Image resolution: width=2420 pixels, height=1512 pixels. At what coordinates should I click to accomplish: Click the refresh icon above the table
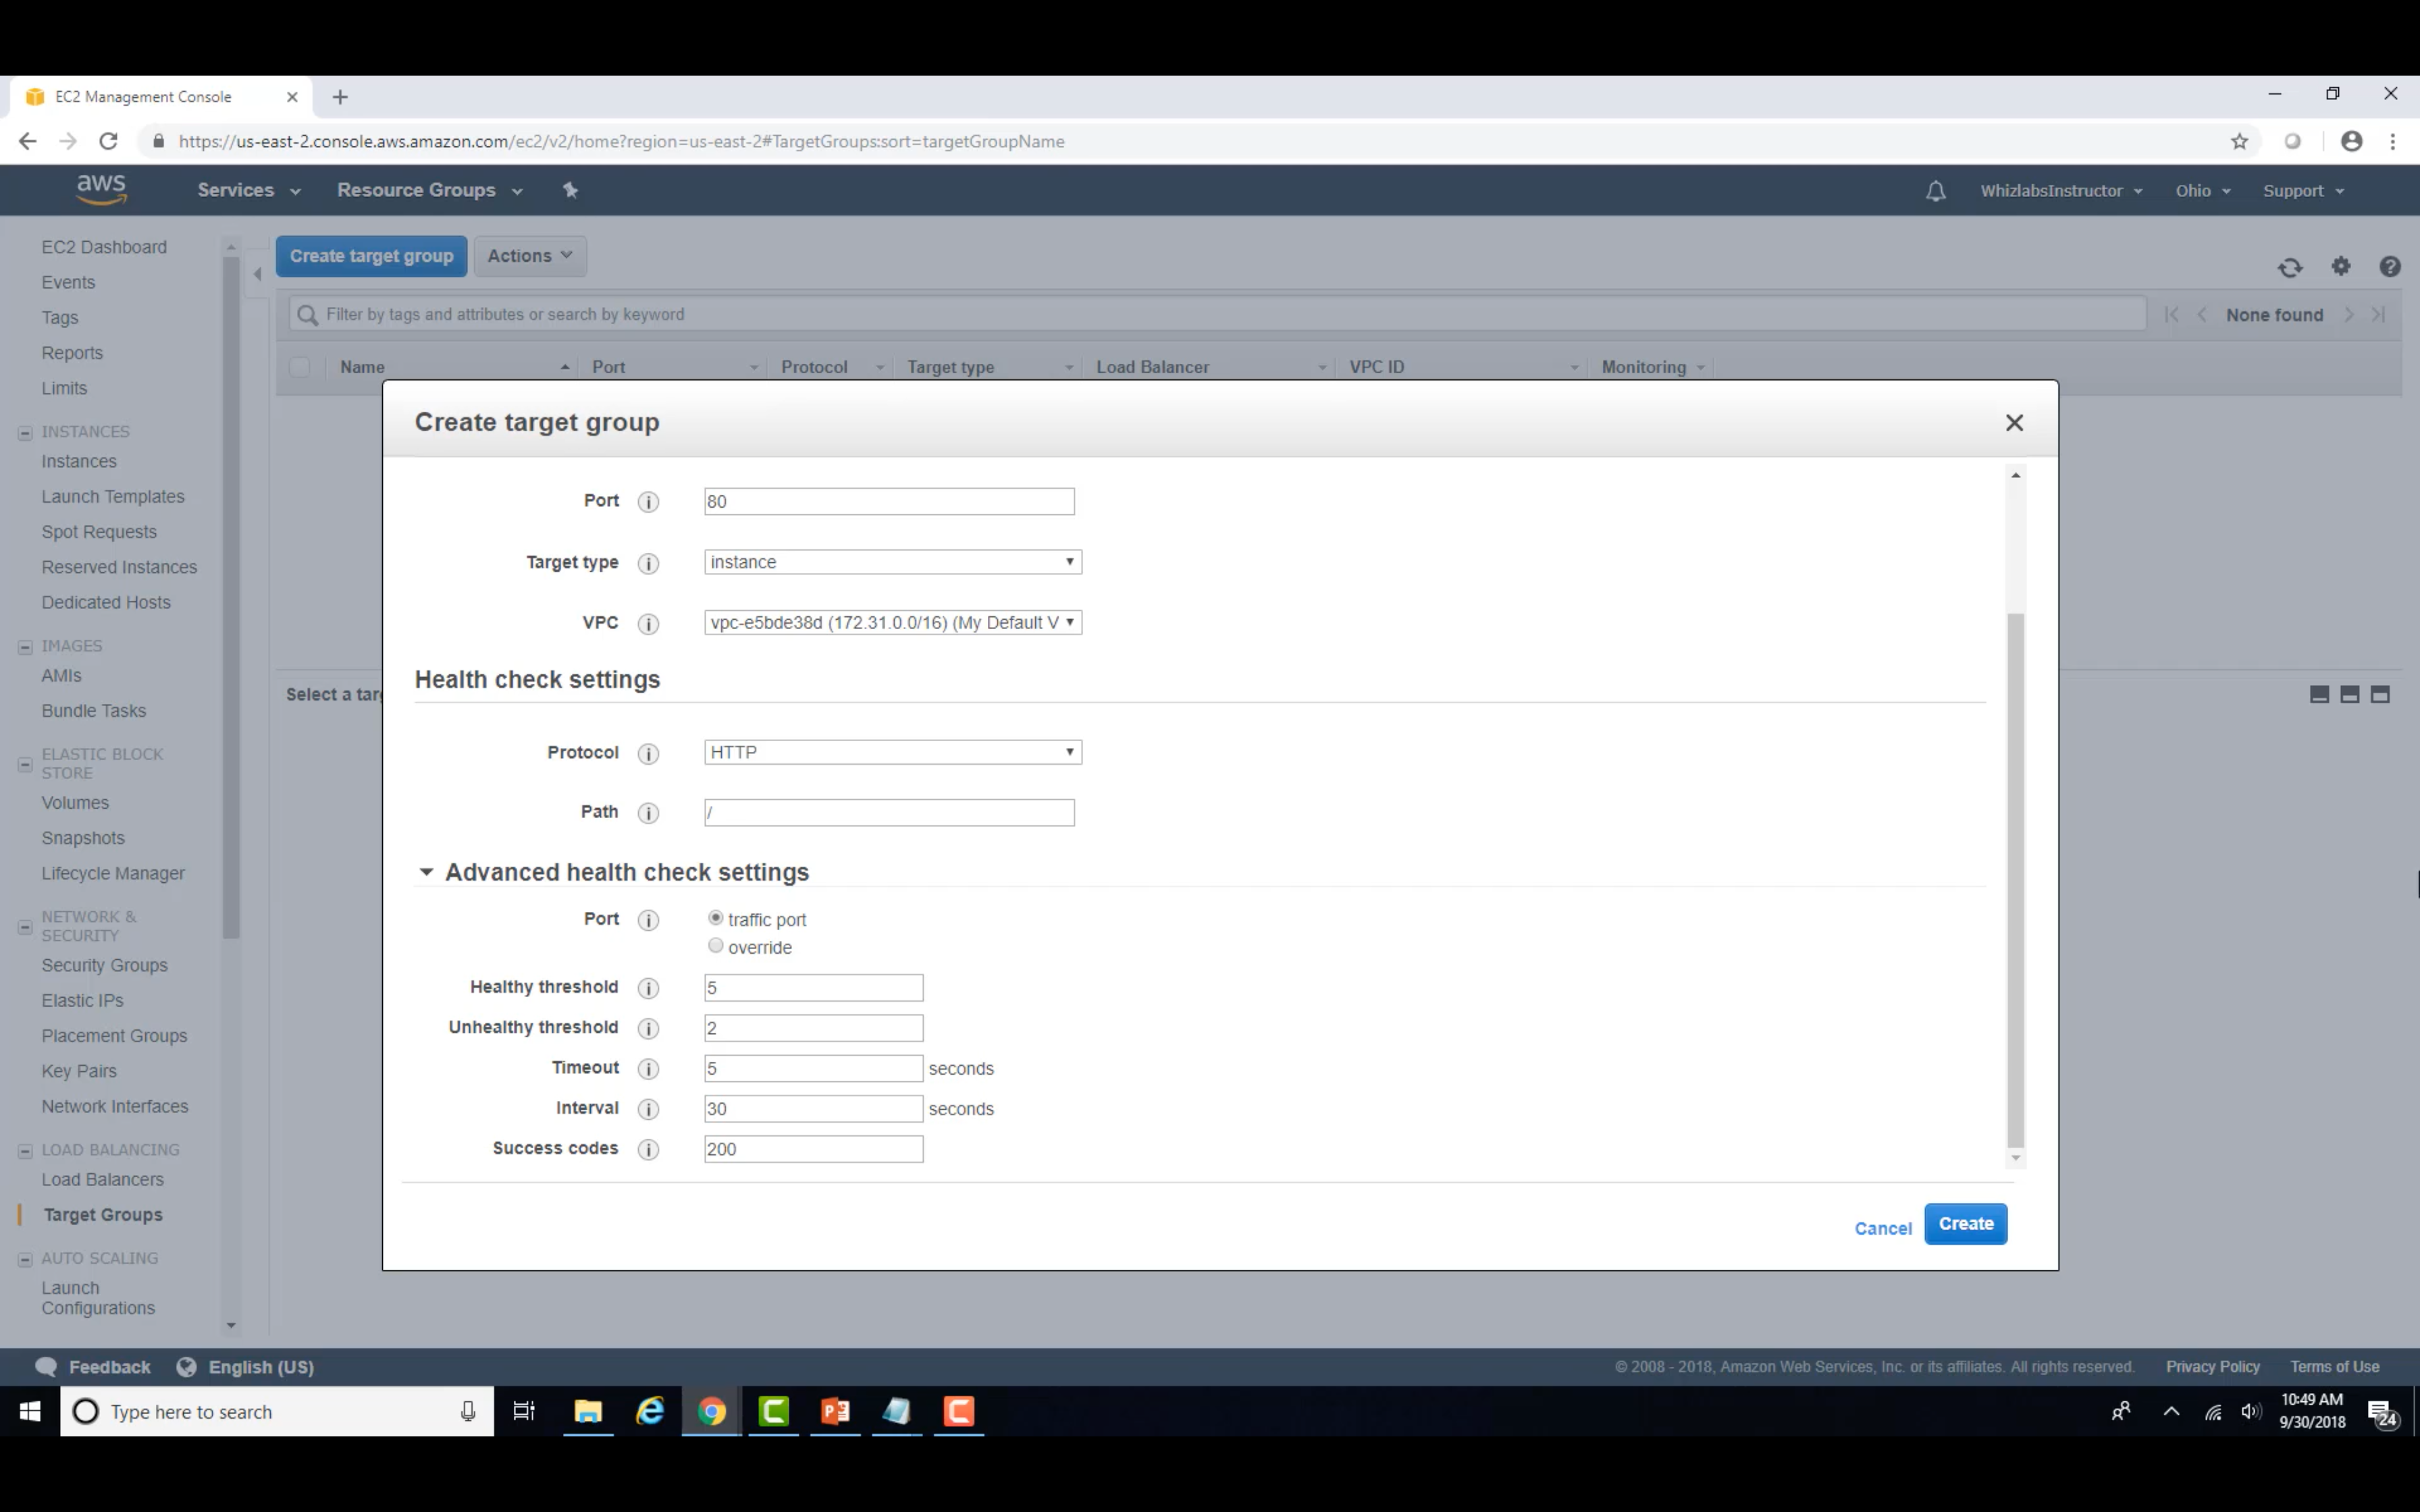click(2289, 267)
